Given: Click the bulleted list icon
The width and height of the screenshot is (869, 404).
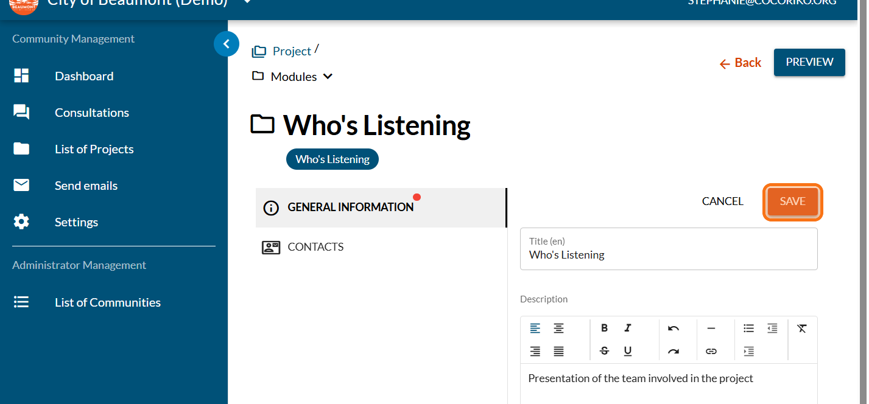Looking at the screenshot, I should [x=748, y=328].
